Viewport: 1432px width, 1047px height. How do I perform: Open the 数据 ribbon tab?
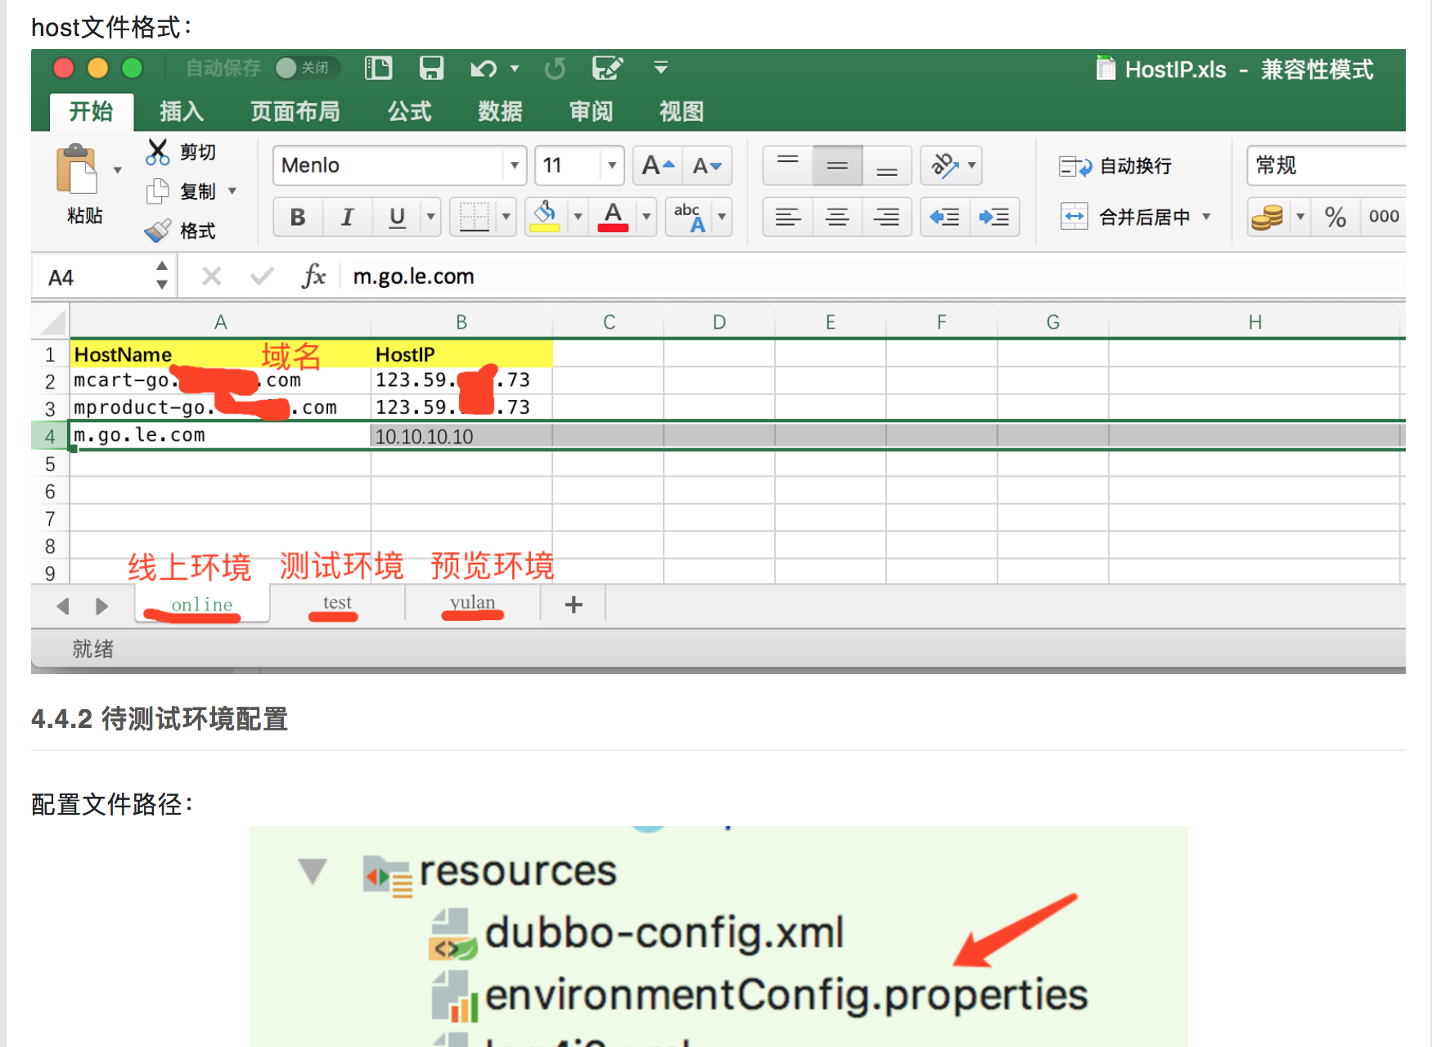tap(501, 111)
